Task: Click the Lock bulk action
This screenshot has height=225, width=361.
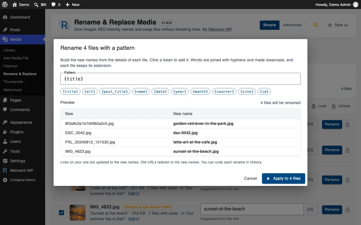Action: coord(319,106)
